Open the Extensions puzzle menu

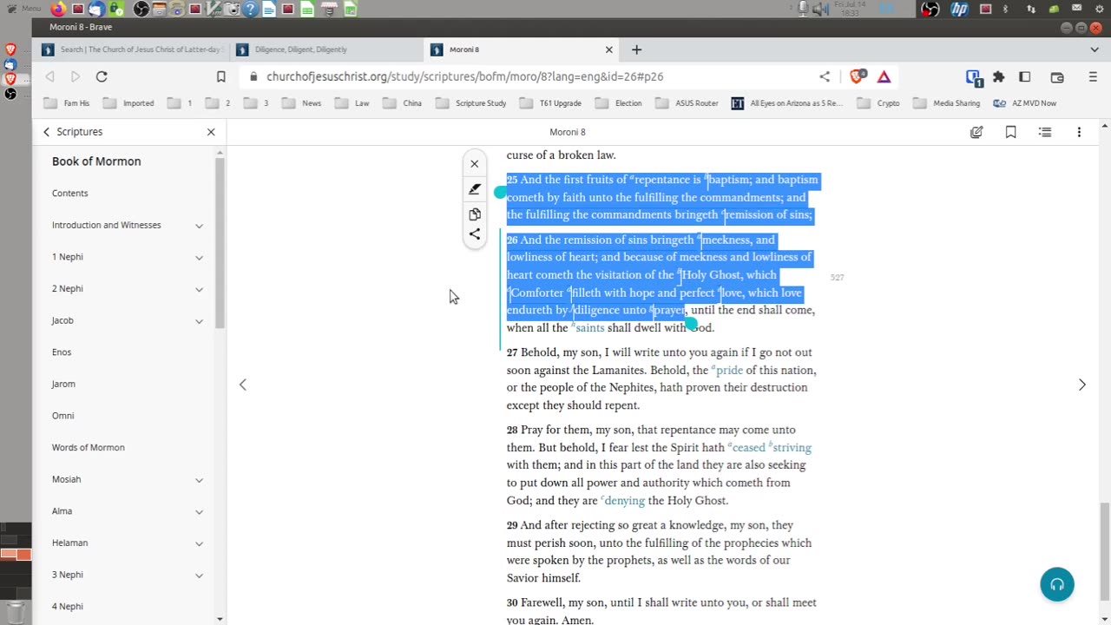pos(998,76)
